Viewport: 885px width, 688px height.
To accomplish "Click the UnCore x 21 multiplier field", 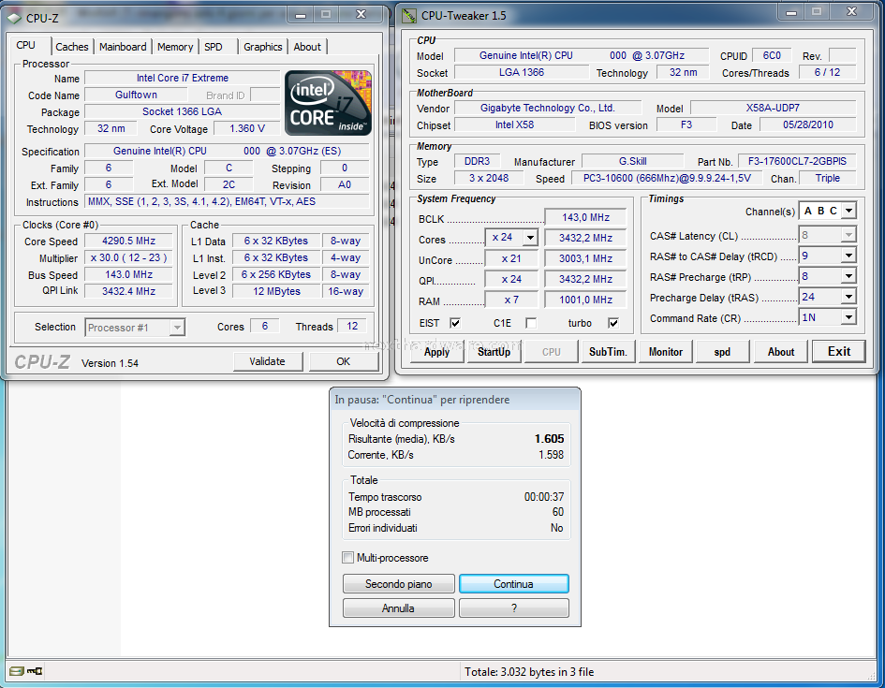I will (511, 259).
